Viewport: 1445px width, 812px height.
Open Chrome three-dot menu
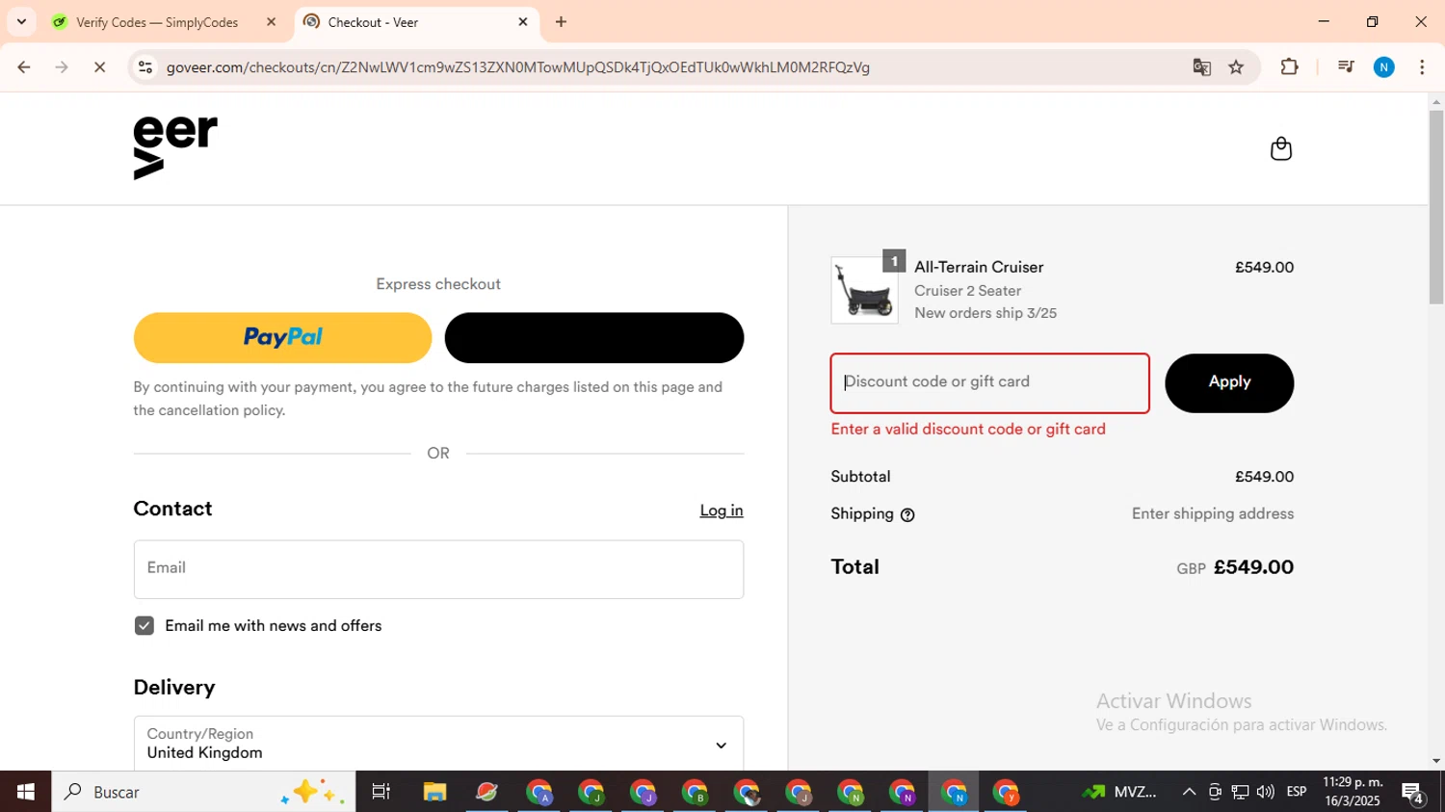click(x=1422, y=67)
